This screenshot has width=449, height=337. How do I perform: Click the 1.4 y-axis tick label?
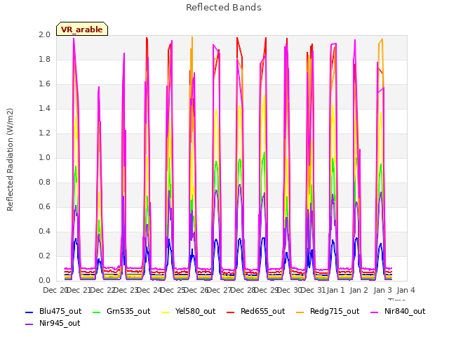point(44,108)
